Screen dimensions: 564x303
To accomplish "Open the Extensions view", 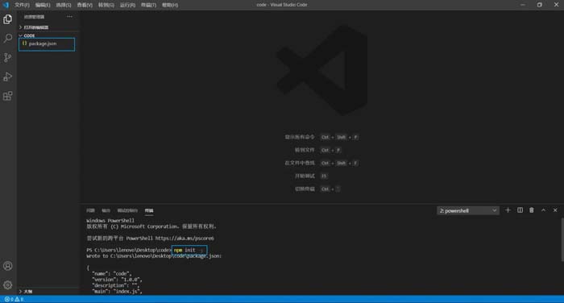I will pyautogui.click(x=7, y=96).
